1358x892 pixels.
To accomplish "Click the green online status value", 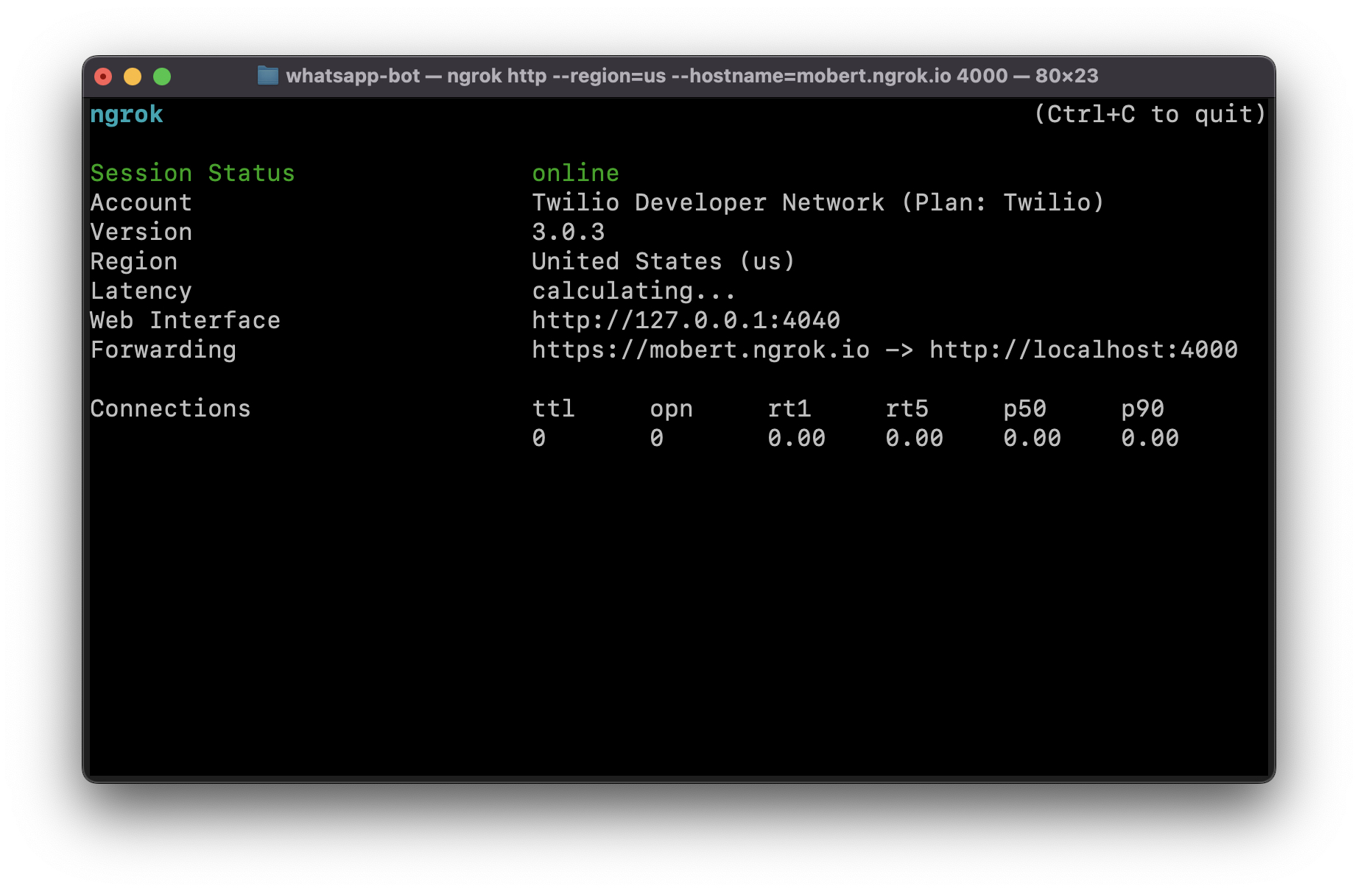I will 575,174.
